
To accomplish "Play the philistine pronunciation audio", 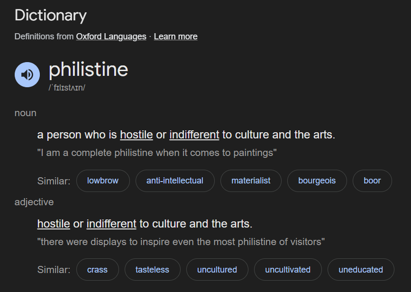I will point(27,75).
